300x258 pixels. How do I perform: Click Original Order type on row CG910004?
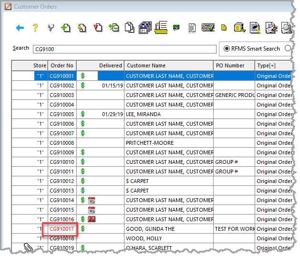pyautogui.click(x=274, y=105)
